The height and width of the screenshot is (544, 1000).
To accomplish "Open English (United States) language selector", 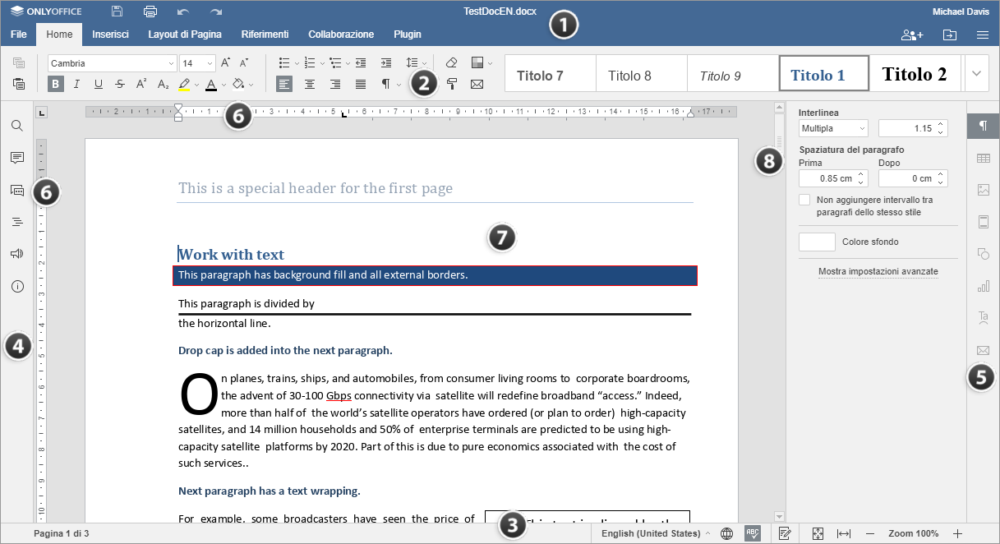I will click(655, 533).
